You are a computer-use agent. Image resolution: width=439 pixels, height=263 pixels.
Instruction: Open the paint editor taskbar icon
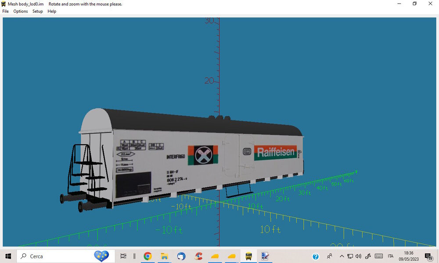click(265, 256)
